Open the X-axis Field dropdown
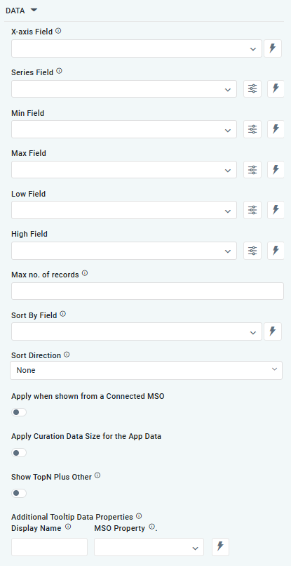 point(137,48)
